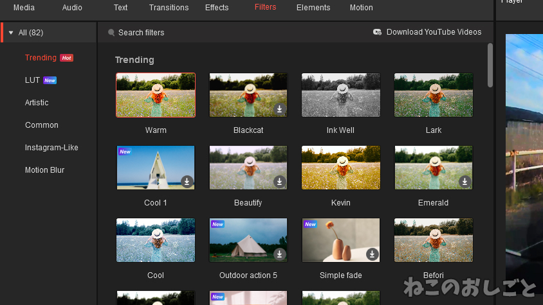Click the Hot badge beside Trending
This screenshot has height=305, width=543.
tap(66, 58)
